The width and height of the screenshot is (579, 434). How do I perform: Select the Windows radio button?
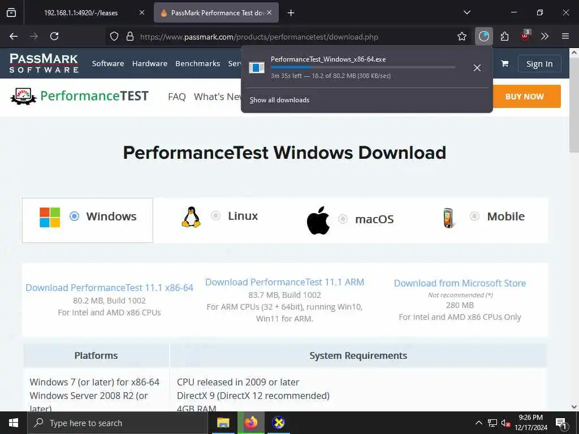(x=74, y=216)
